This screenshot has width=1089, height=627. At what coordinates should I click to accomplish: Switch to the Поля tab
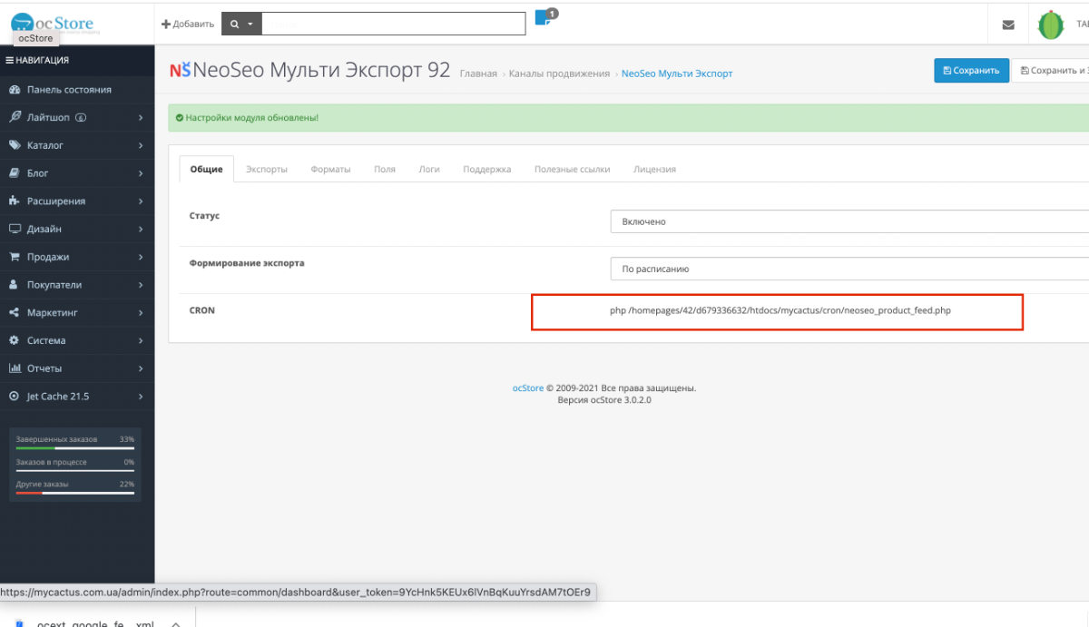coord(385,169)
